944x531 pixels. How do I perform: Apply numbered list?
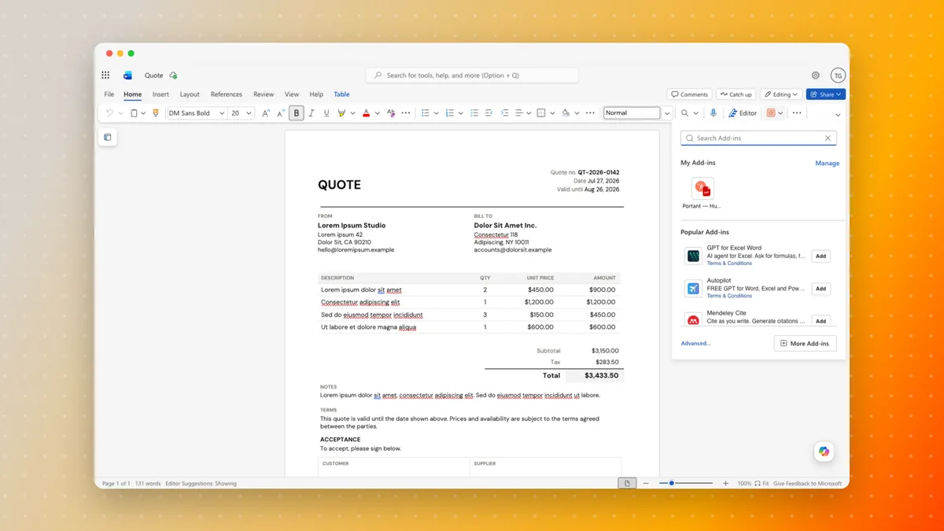point(450,113)
